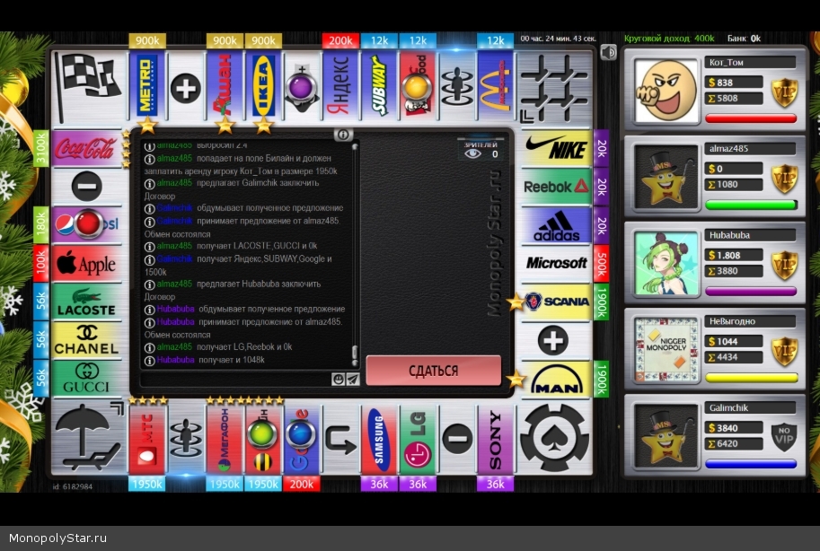Click the Google property tile with blue token
820x551 pixels.
(x=302, y=439)
